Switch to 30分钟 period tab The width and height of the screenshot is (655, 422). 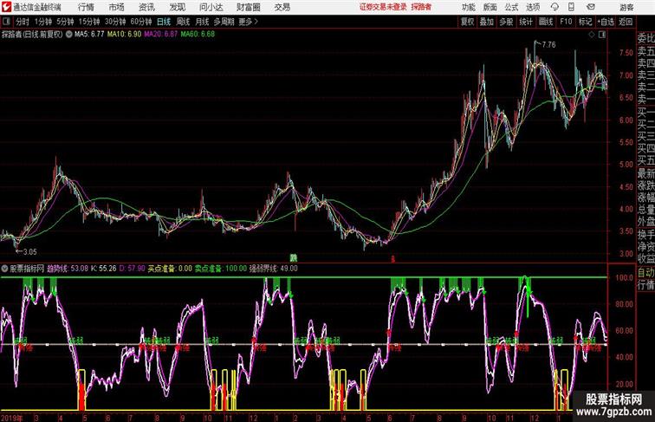115,22
